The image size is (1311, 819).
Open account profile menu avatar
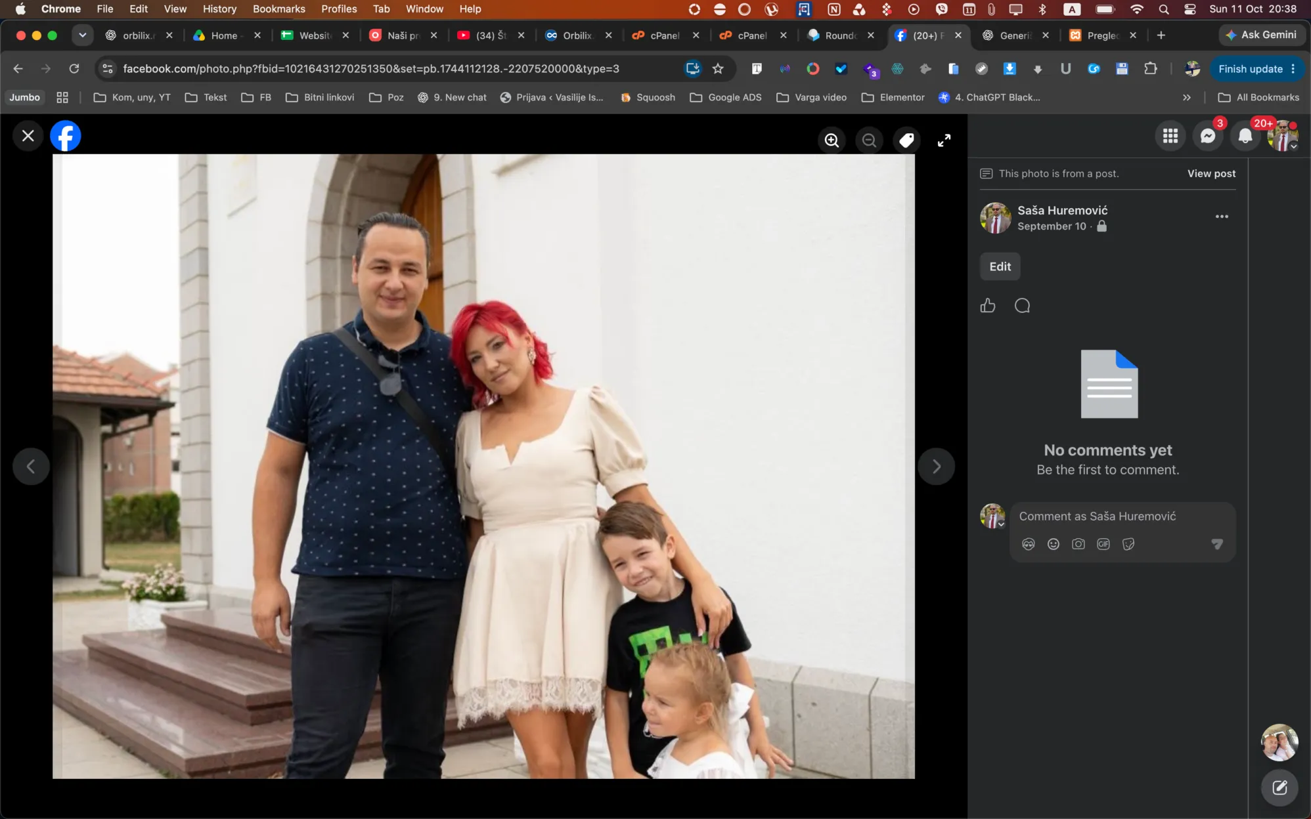pyautogui.click(x=1283, y=136)
